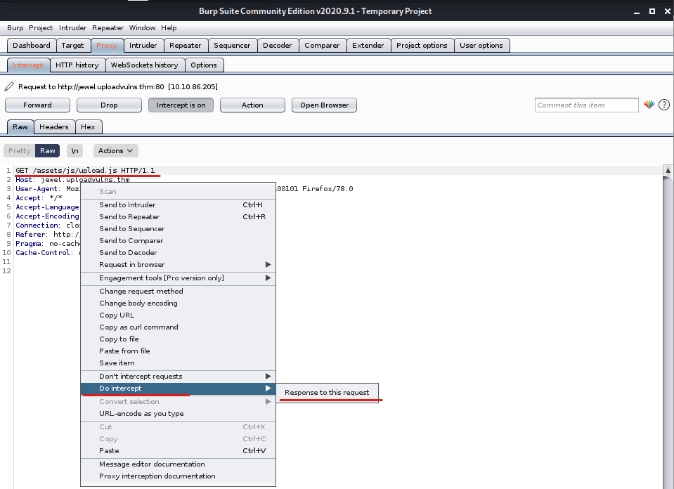
Task: Click the Open Browser button
Action: [324, 105]
